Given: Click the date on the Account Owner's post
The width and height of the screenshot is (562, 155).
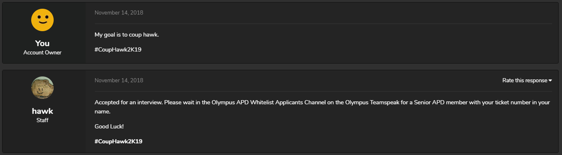Looking at the screenshot, I should click(119, 12).
